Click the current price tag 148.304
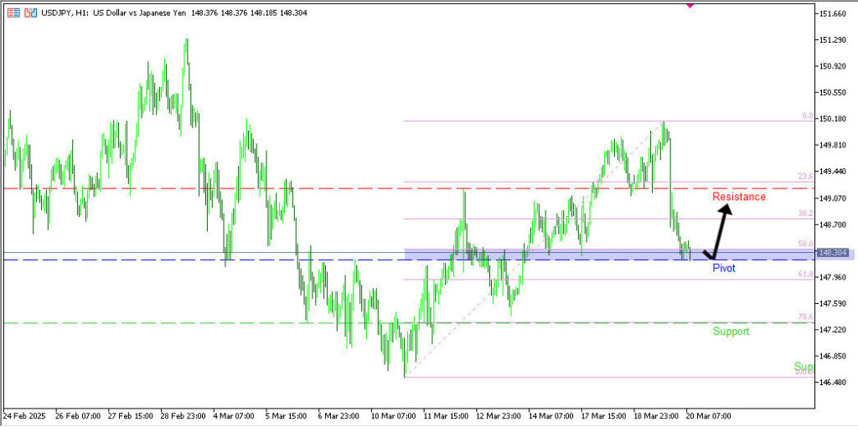This screenshot has width=858, height=427. (x=835, y=252)
